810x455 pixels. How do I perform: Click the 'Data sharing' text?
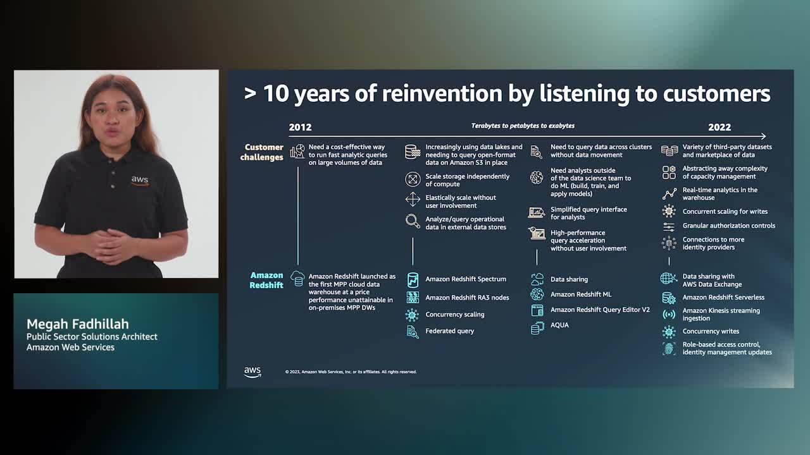point(569,279)
